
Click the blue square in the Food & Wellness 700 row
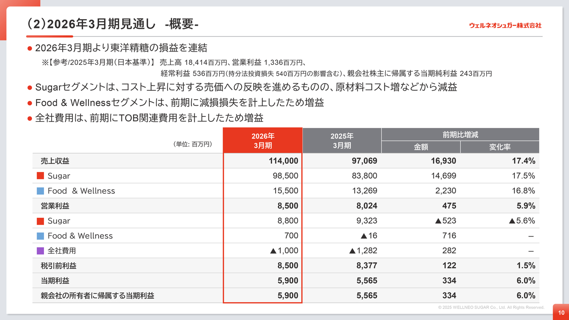pos(40,236)
